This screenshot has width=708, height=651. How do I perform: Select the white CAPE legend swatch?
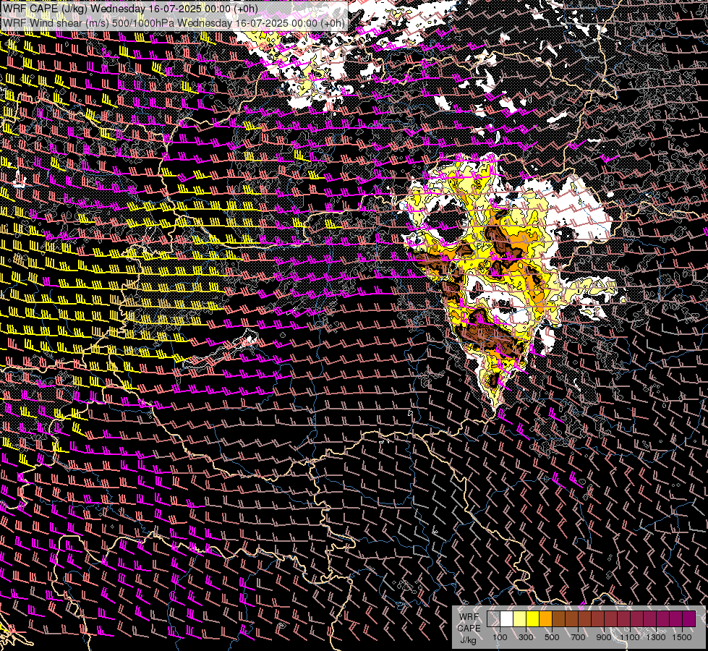point(507,619)
